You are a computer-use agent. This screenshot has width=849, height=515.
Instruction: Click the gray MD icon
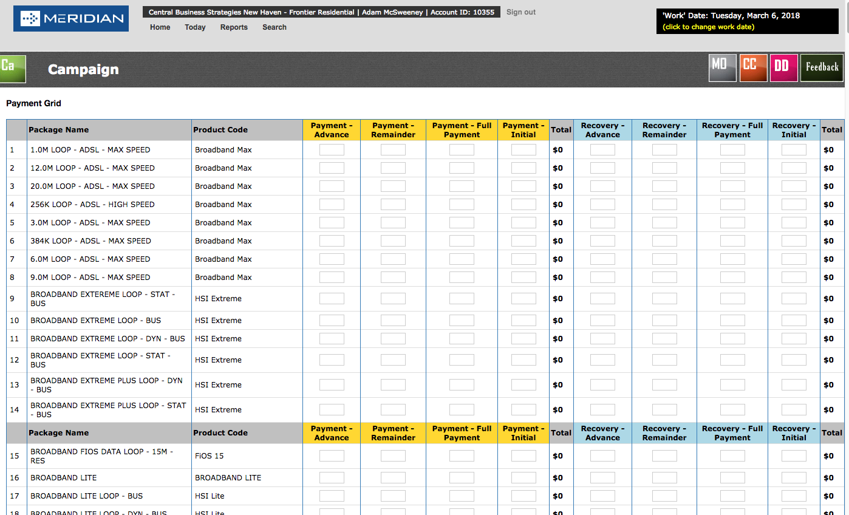click(x=722, y=67)
